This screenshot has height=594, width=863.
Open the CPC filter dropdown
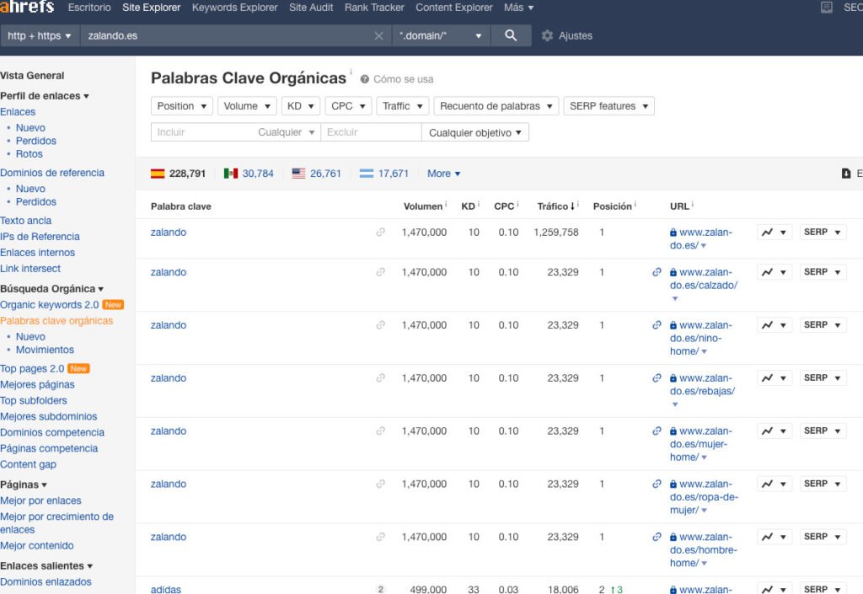click(348, 106)
